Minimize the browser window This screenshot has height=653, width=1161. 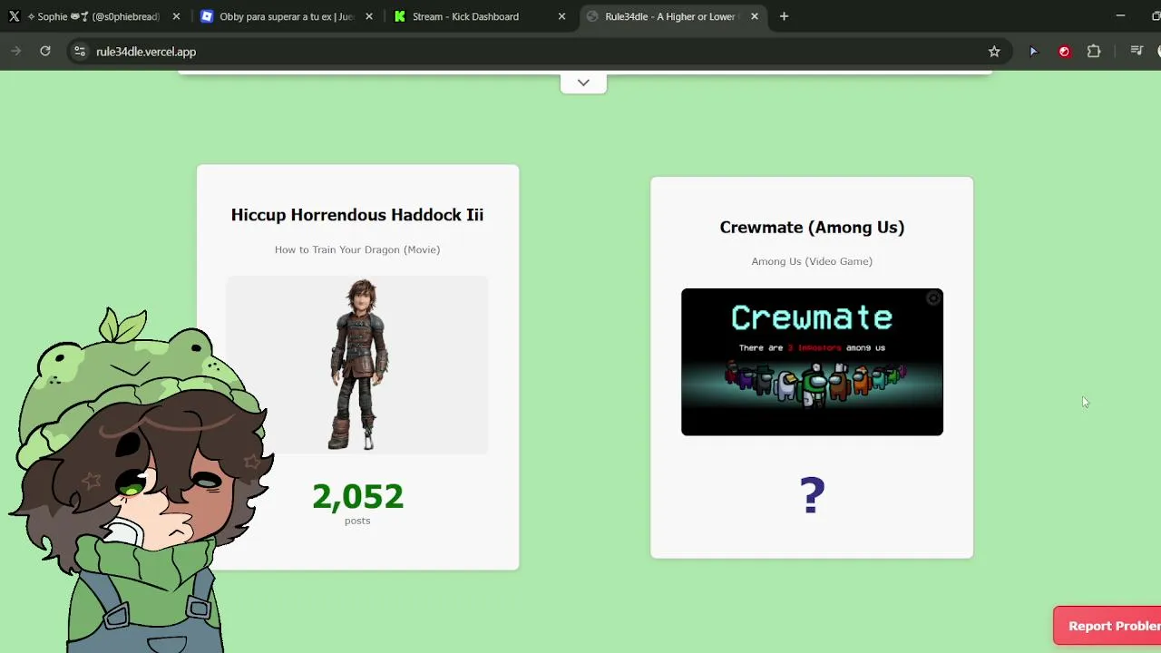[x=1120, y=16]
